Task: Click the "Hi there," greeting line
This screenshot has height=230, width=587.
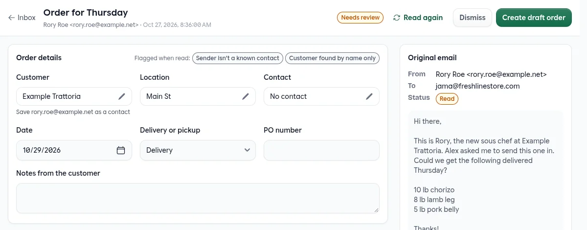Action: pyautogui.click(x=428, y=121)
